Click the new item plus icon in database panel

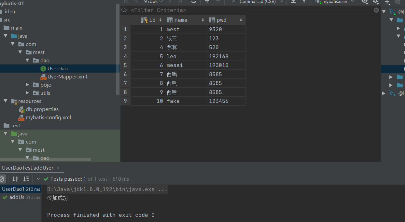coord(387,2)
